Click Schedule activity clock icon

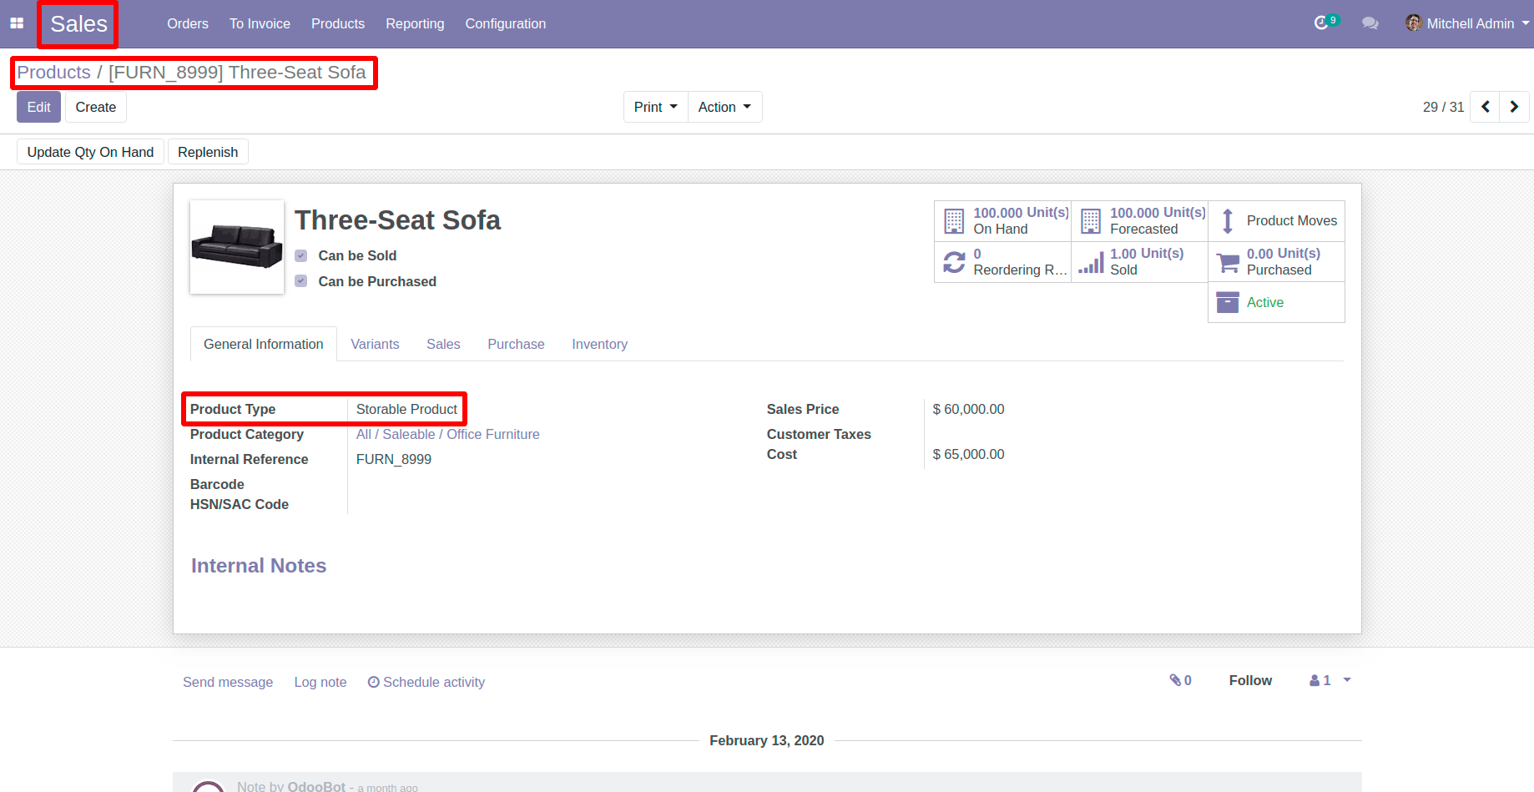[374, 682]
